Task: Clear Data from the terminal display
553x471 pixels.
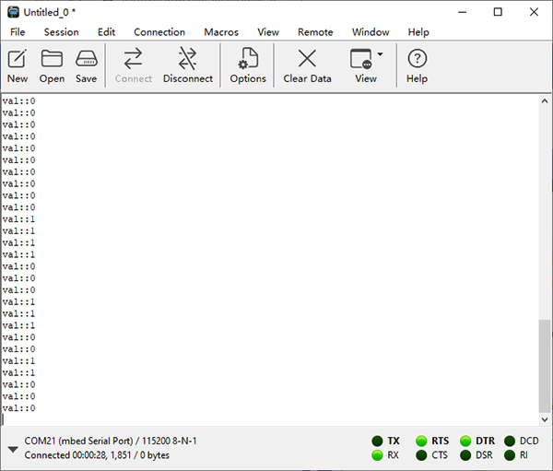Action: coord(307,66)
